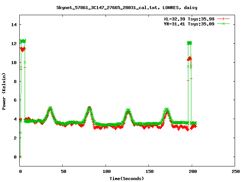The width and height of the screenshot is (243, 182).
Task: Click the y-axis tick label 6
Action: [15, 100]
